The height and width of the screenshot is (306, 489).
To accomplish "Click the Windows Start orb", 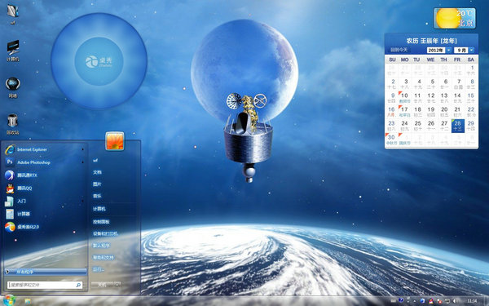I will coord(9,300).
